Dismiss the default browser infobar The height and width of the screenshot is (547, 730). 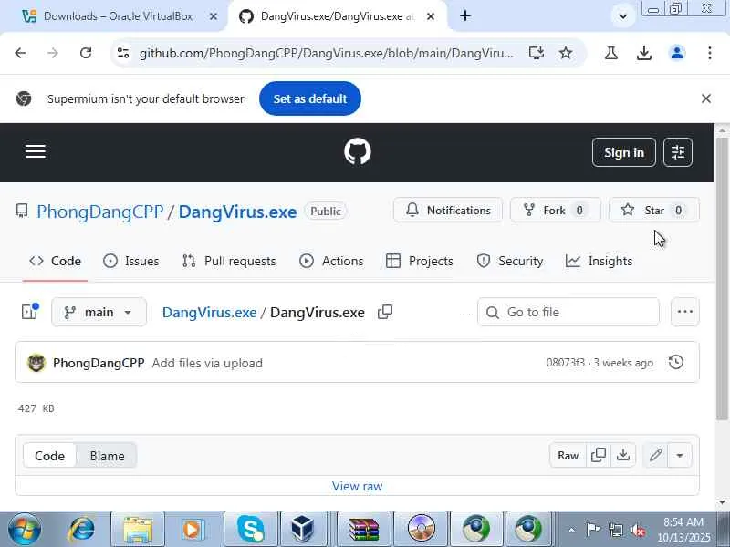(x=705, y=98)
